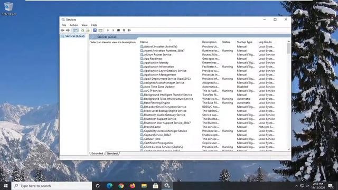This screenshot has height=190, width=338.
Task: Click the scroll-down arrow of services list
Action: coord(289,149)
